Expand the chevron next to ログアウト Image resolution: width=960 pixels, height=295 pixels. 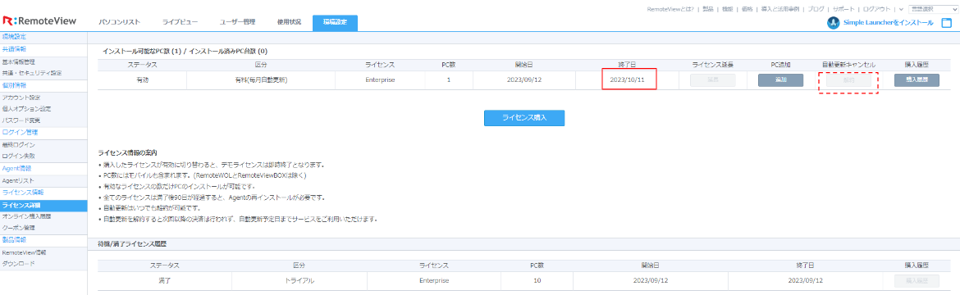pos(901,9)
